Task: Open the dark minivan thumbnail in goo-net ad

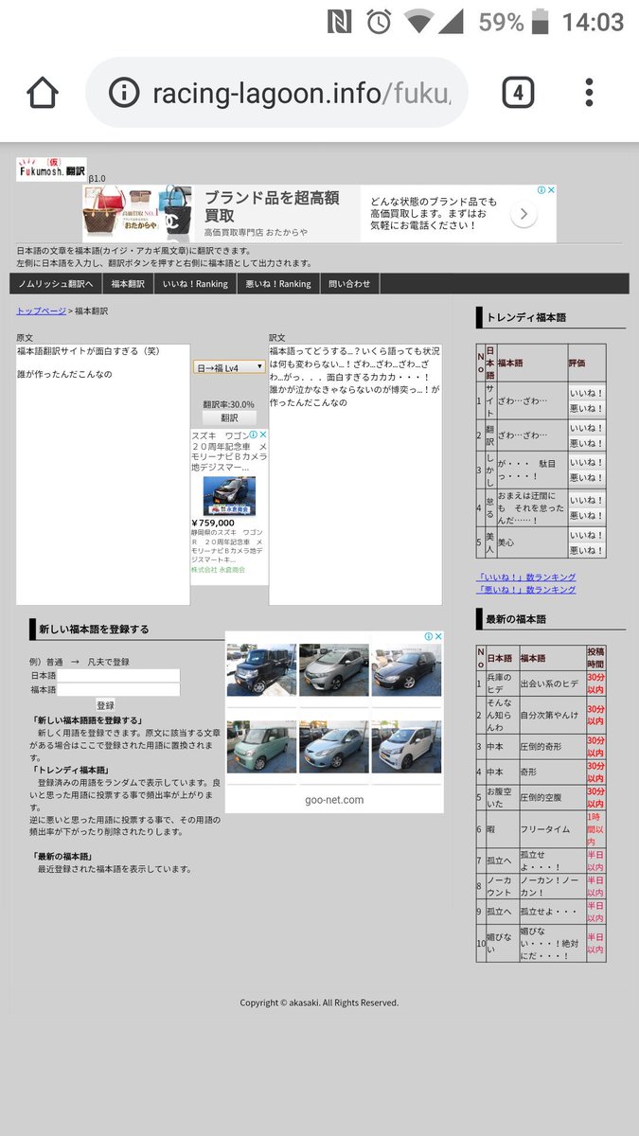Action: 261,670
